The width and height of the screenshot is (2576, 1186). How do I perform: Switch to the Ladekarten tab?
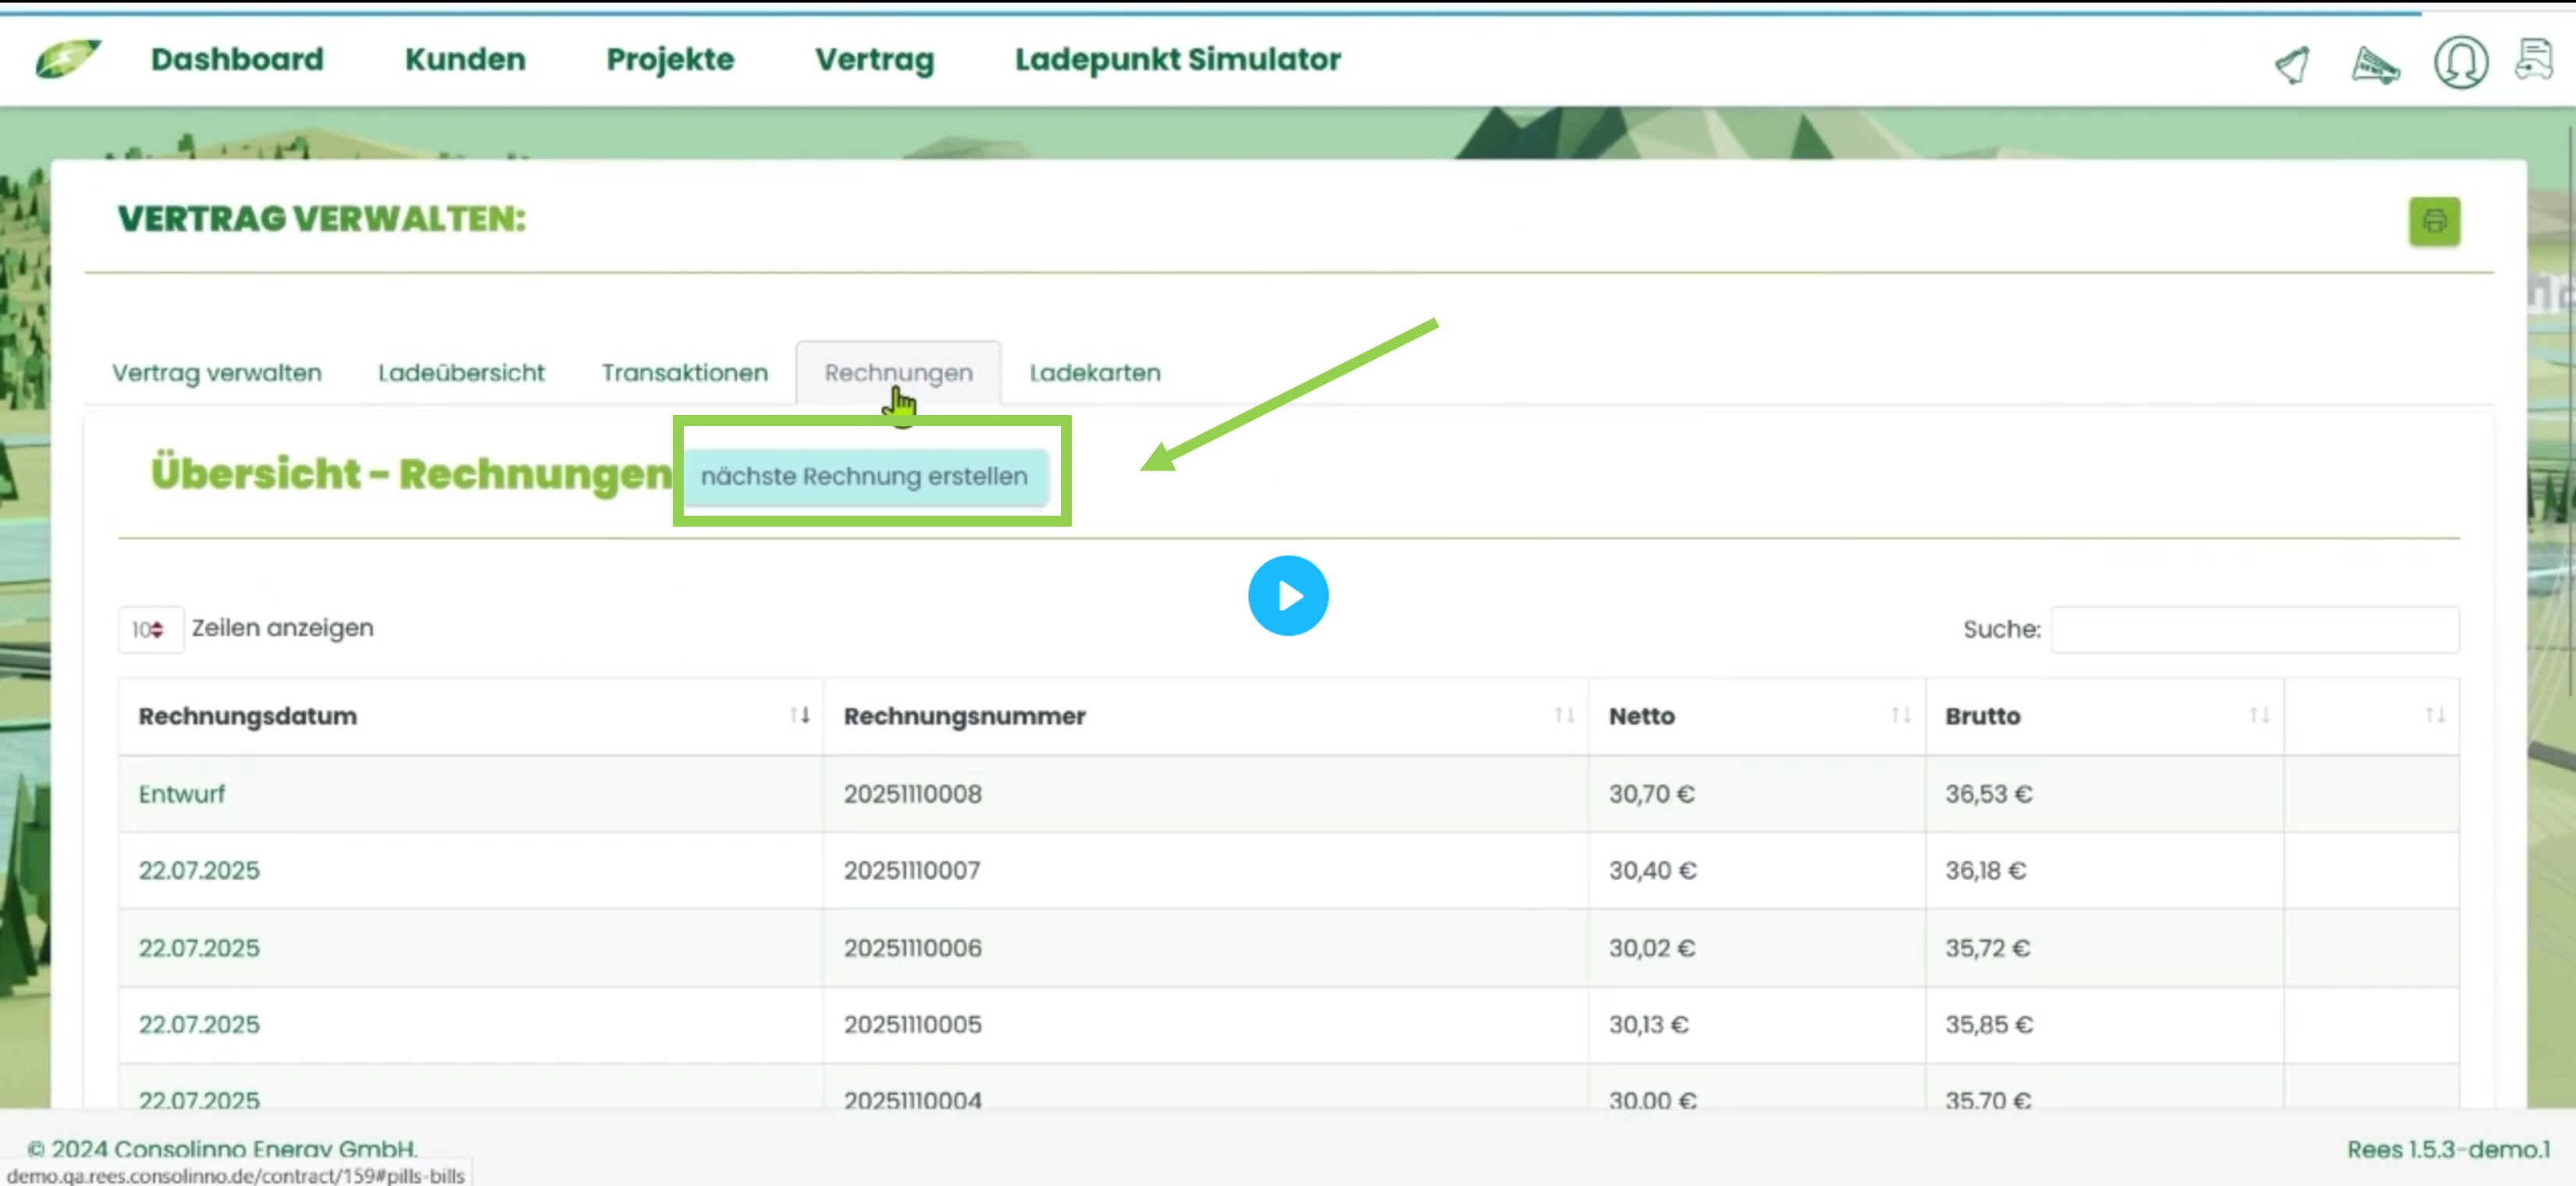pos(1095,373)
